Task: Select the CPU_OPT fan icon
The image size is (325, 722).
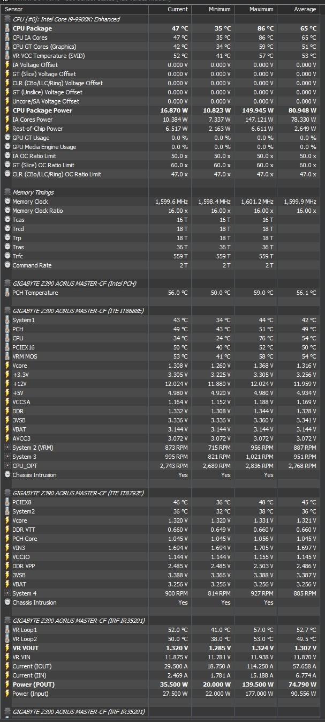Action: (7, 466)
